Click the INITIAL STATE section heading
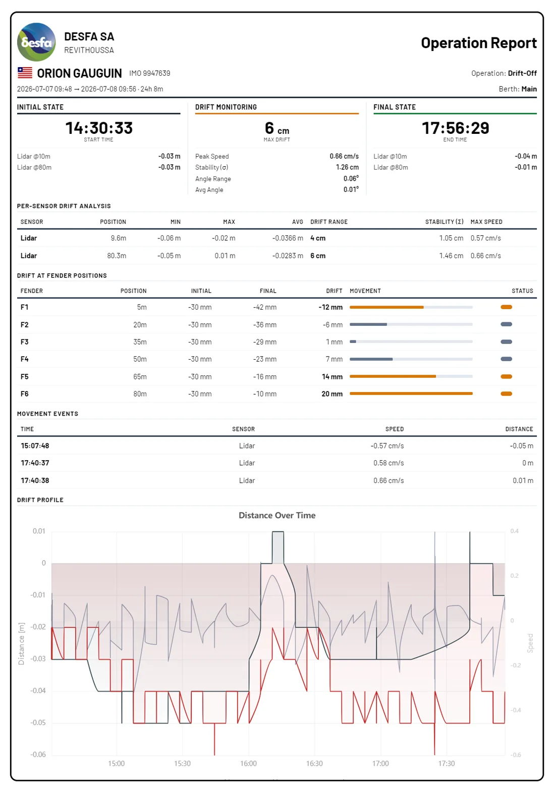The width and height of the screenshot is (555, 786). (x=40, y=107)
